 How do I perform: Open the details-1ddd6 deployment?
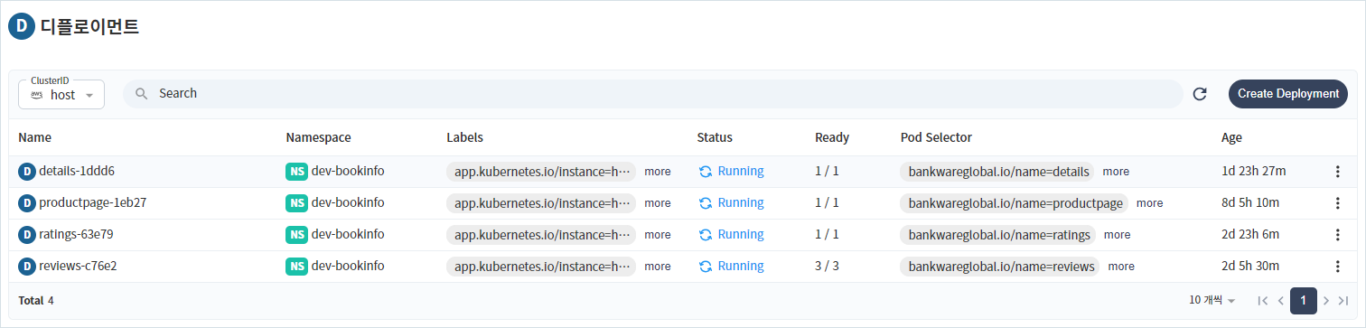tap(77, 171)
